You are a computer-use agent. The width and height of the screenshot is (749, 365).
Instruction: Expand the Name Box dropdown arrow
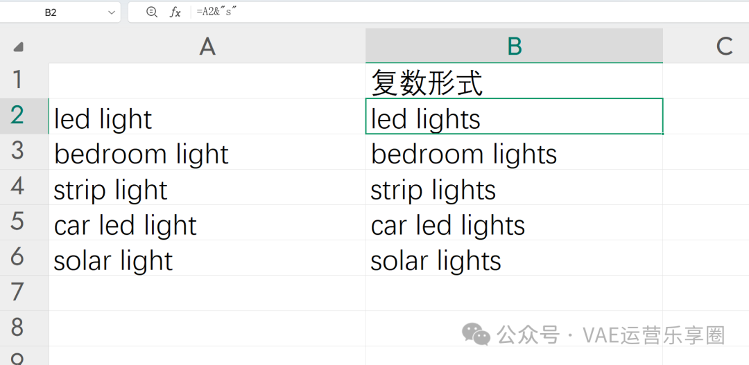pos(112,12)
